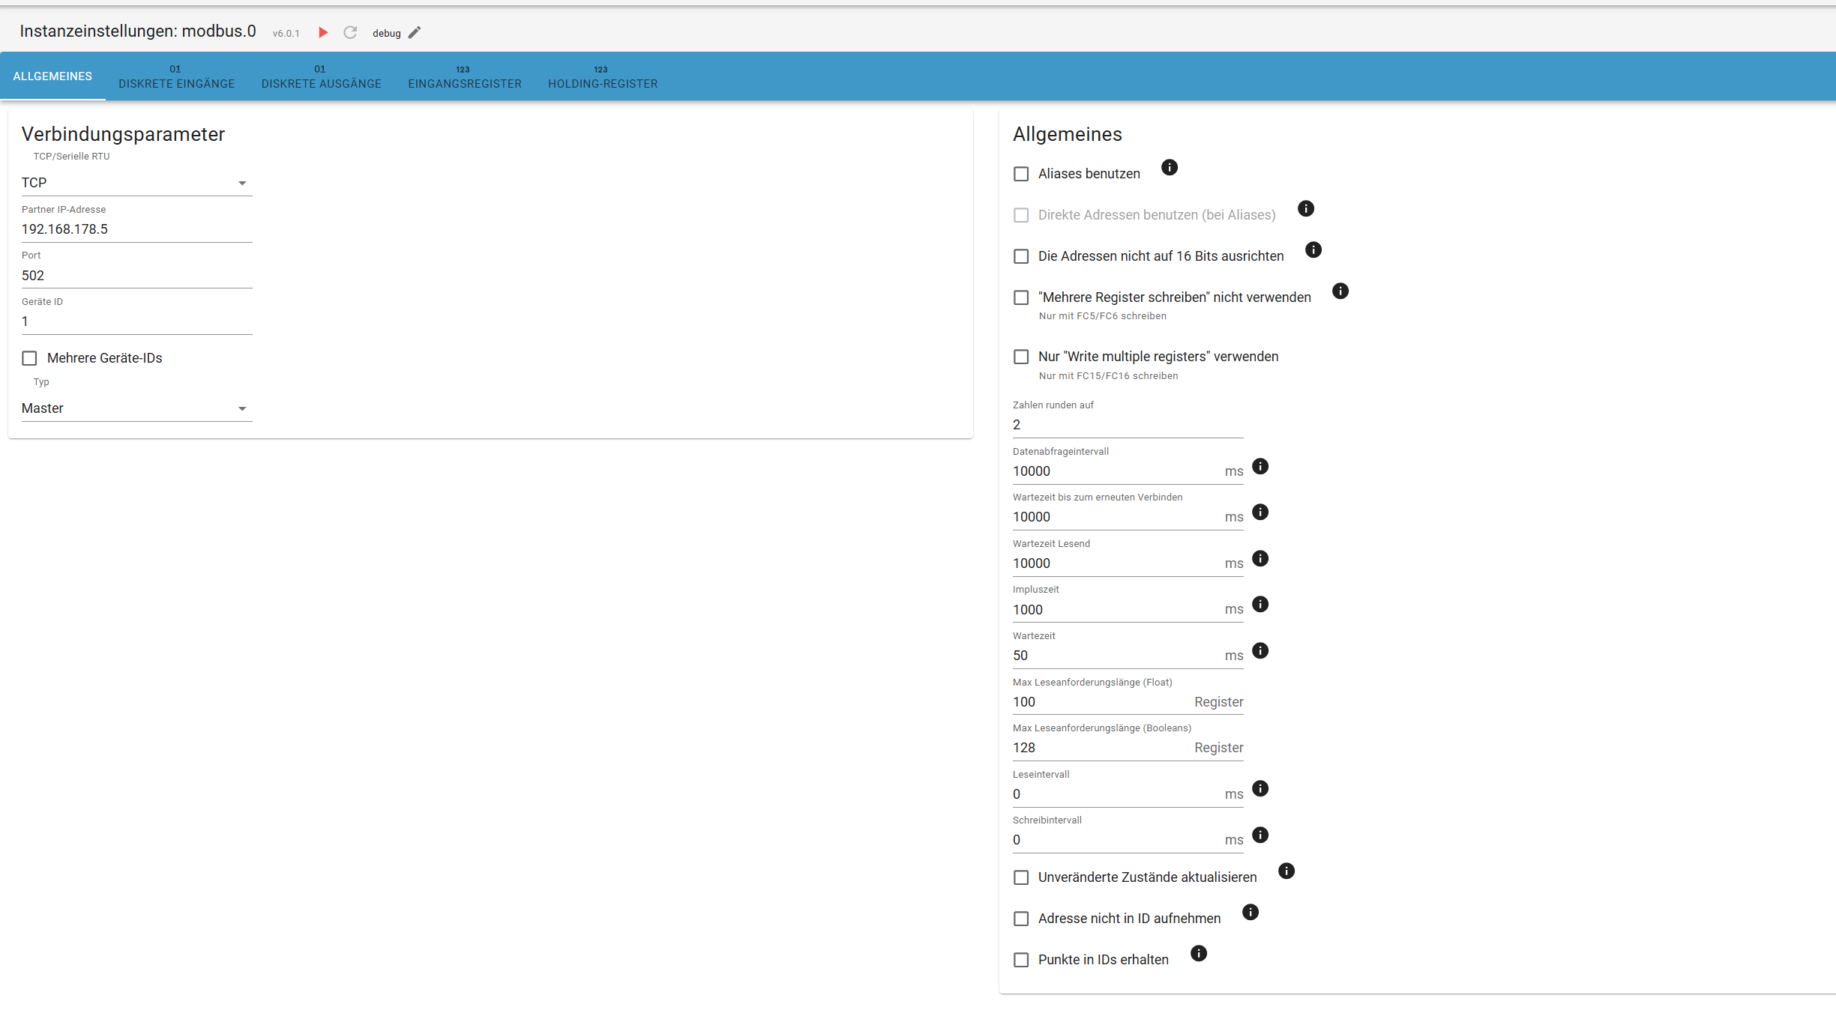Select the Eingangsregister tab
Screen dimensions: 1836x1031
(x=464, y=76)
